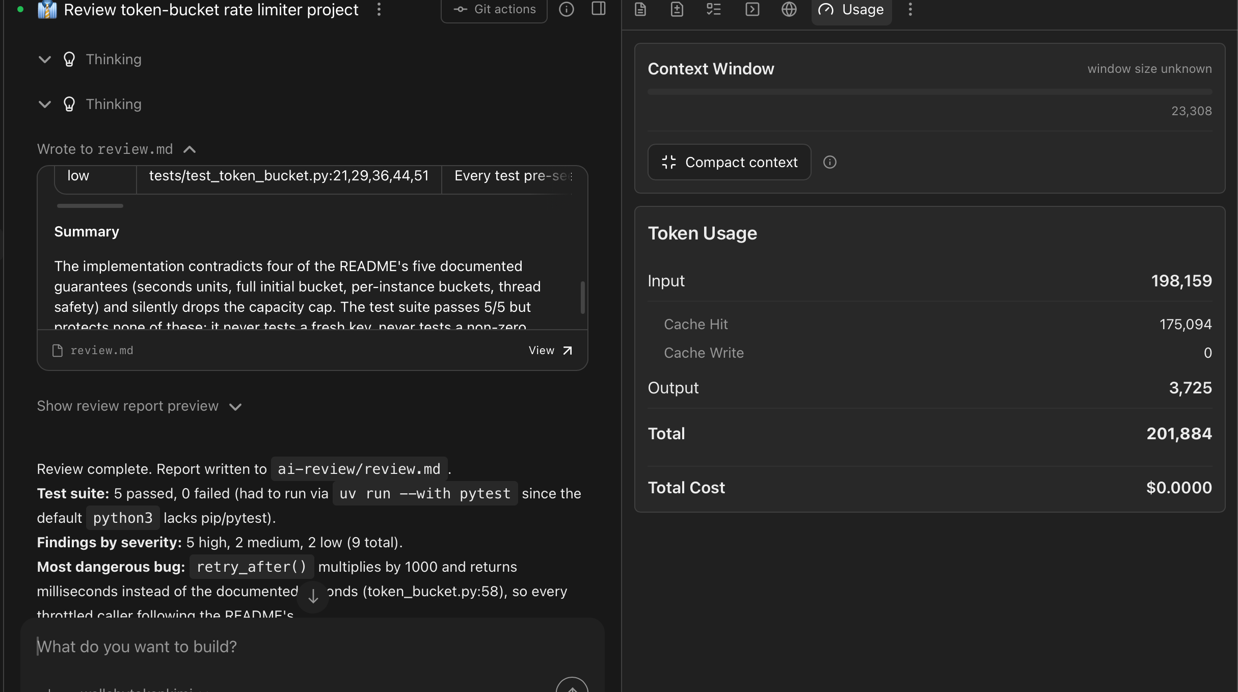Collapse the Wrote to review.md section
This screenshot has height=692, width=1238.
click(x=190, y=149)
